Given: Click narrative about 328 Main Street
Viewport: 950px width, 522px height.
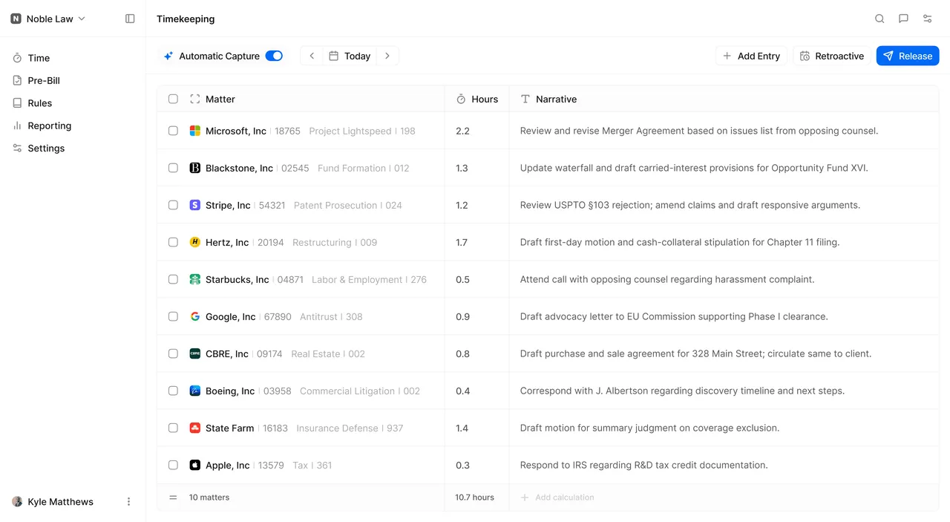Looking at the screenshot, I should pos(695,353).
